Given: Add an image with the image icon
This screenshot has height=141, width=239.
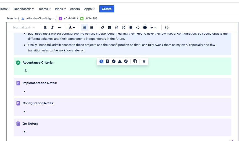Looking at the screenshot, I should coord(110,28).
